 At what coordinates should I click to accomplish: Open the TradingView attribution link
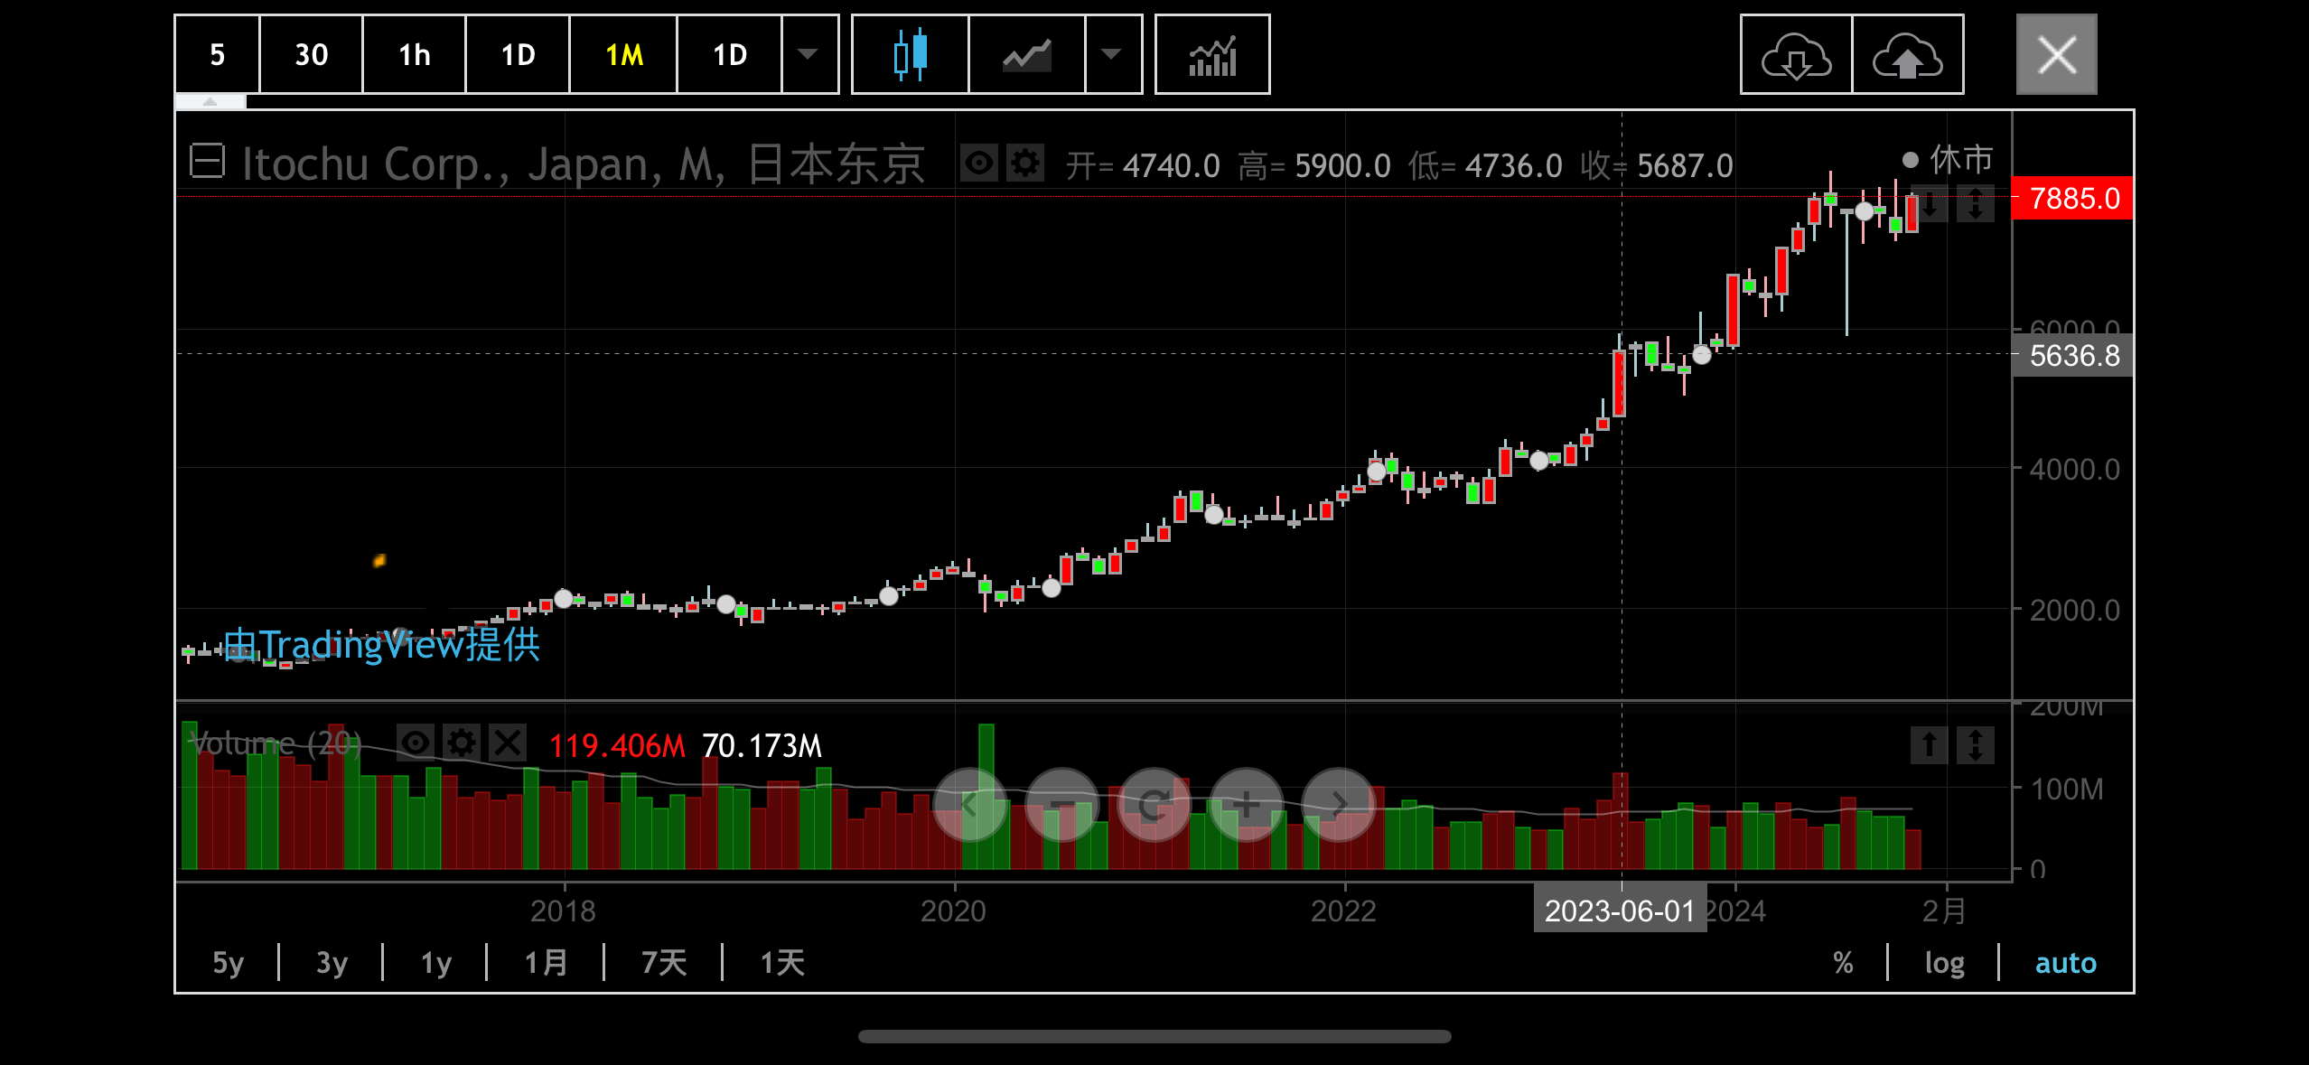[381, 644]
